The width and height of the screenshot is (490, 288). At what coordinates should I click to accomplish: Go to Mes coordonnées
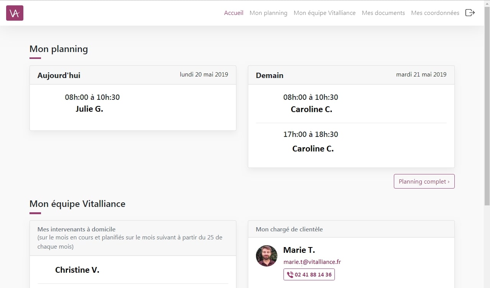tap(435, 13)
